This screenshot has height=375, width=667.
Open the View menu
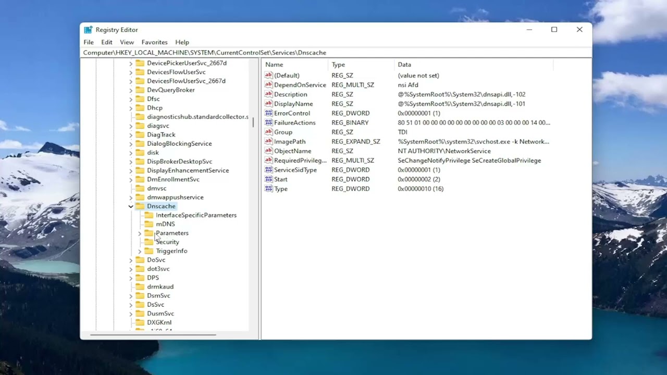[127, 42]
